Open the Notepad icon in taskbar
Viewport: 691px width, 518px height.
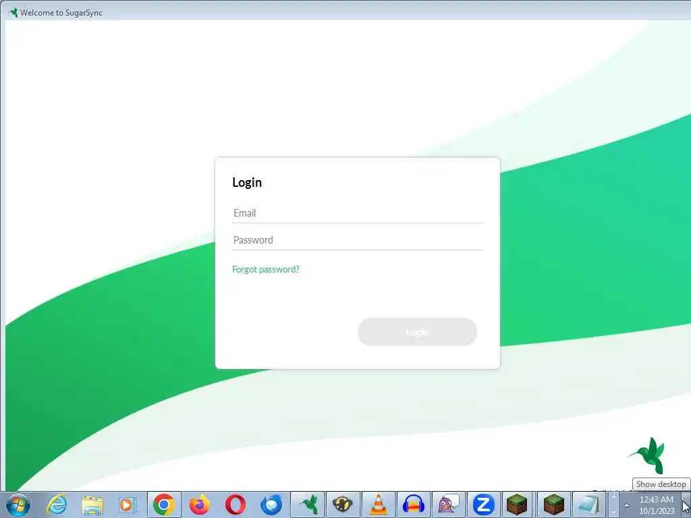[x=590, y=505]
